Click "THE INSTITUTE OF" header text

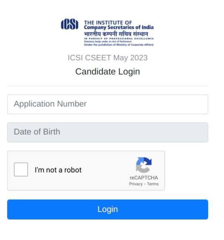(108, 22)
